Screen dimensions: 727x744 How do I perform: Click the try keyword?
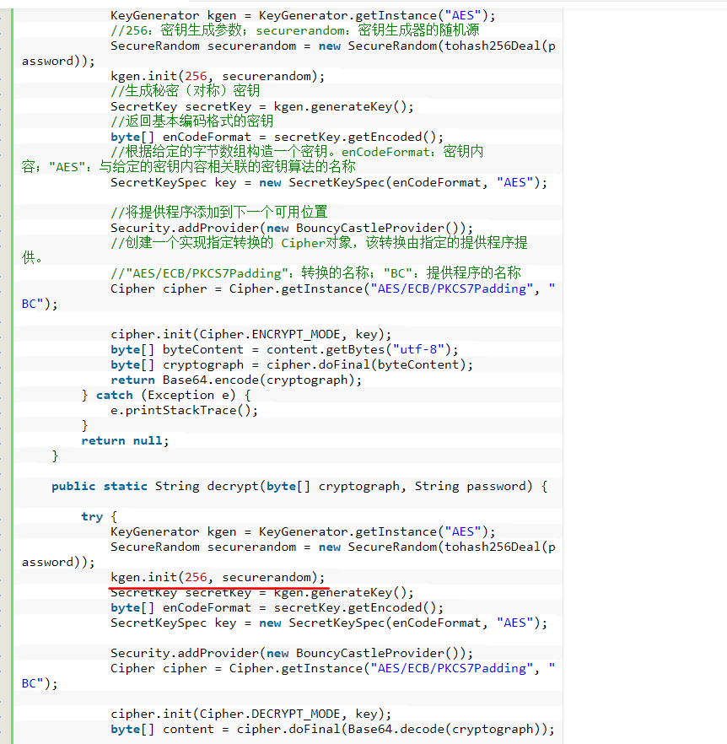(x=92, y=517)
